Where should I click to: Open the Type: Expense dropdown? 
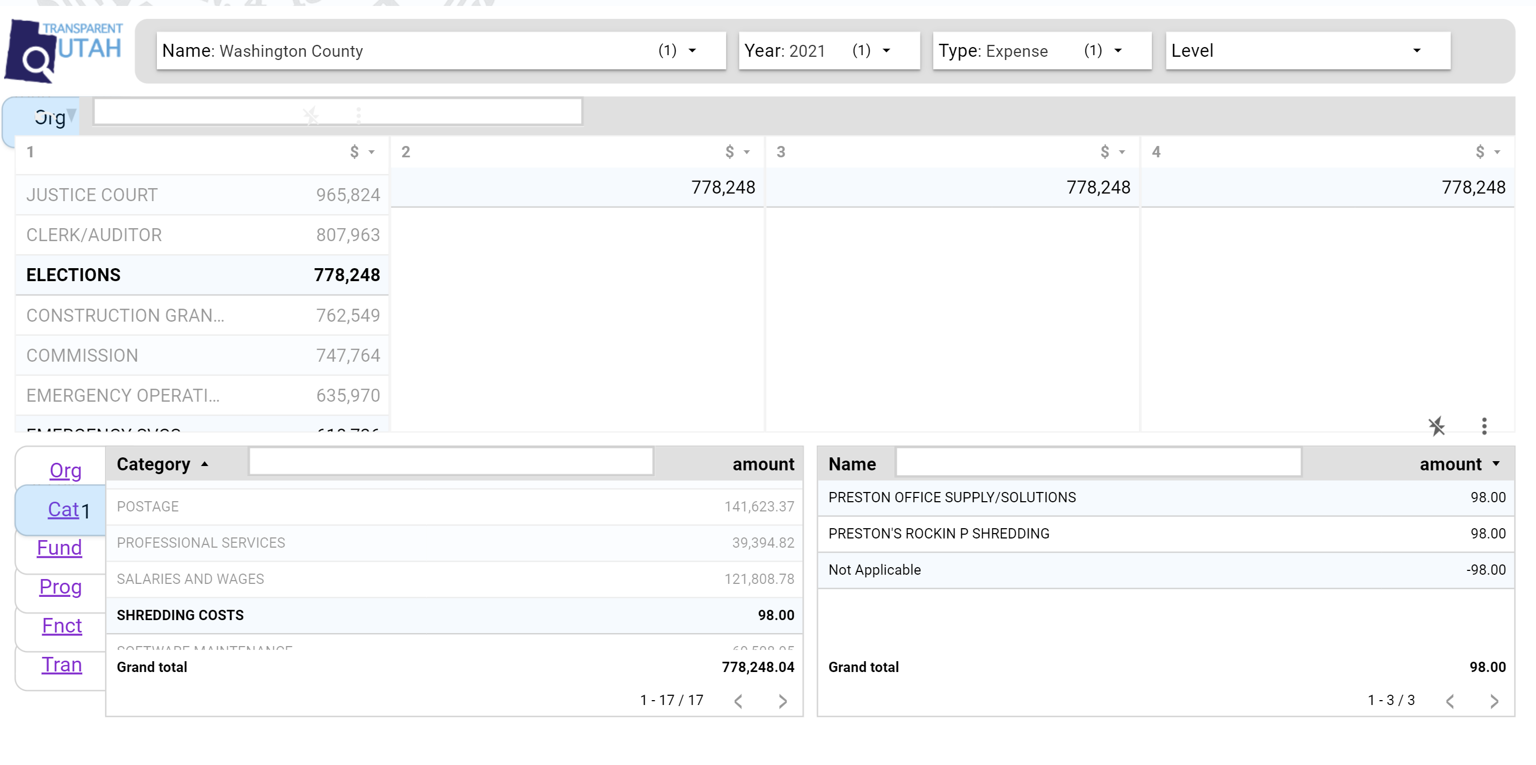[x=1041, y=51]
